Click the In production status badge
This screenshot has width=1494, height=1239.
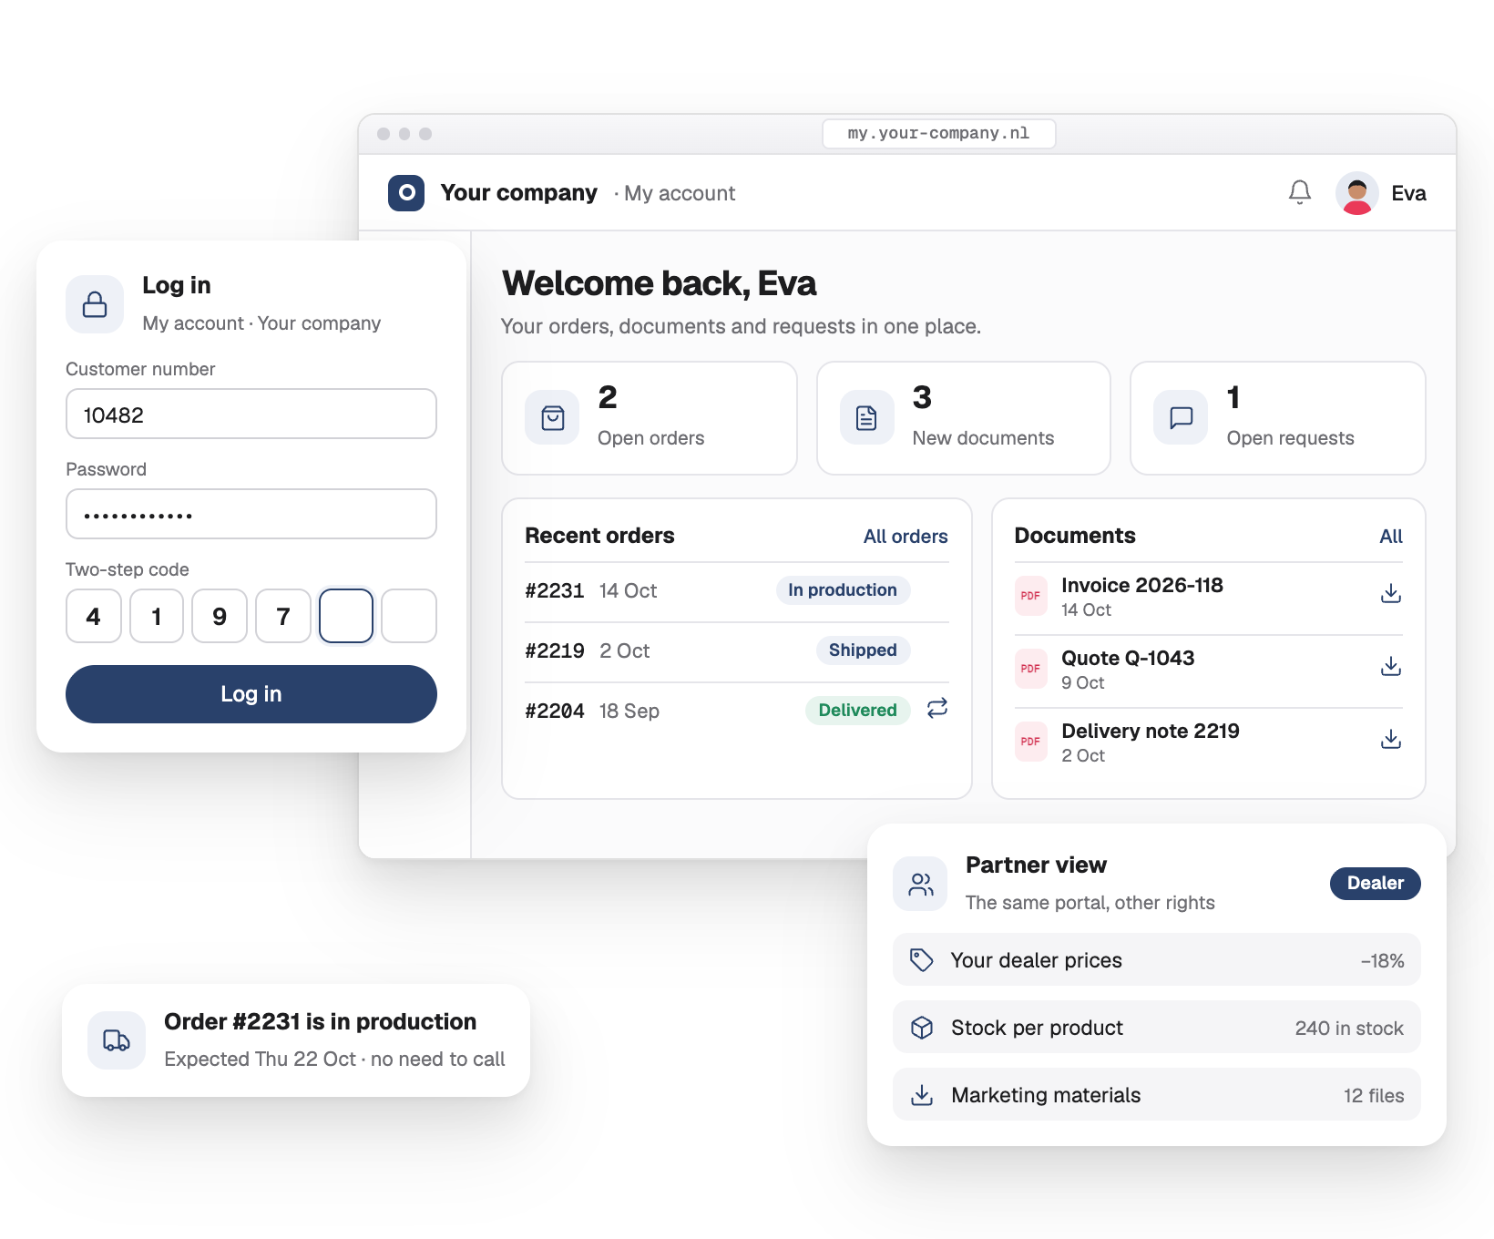(x=843, y=590)
